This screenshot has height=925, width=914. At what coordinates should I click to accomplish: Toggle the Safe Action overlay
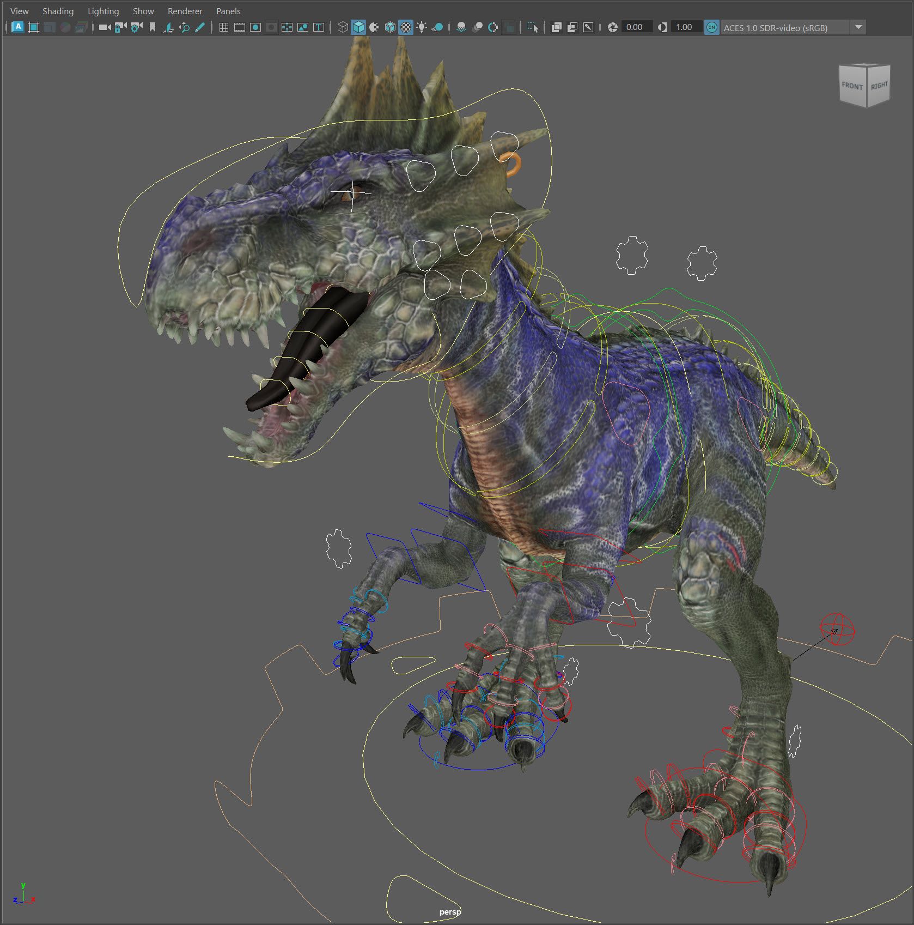[x=303, y=27]
